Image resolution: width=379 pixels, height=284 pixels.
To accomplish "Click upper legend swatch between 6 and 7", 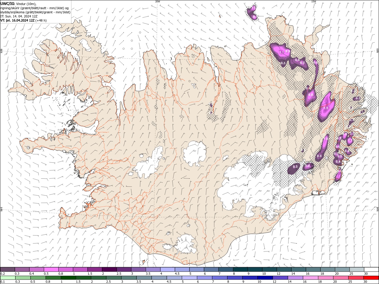I will coord(211,270).
